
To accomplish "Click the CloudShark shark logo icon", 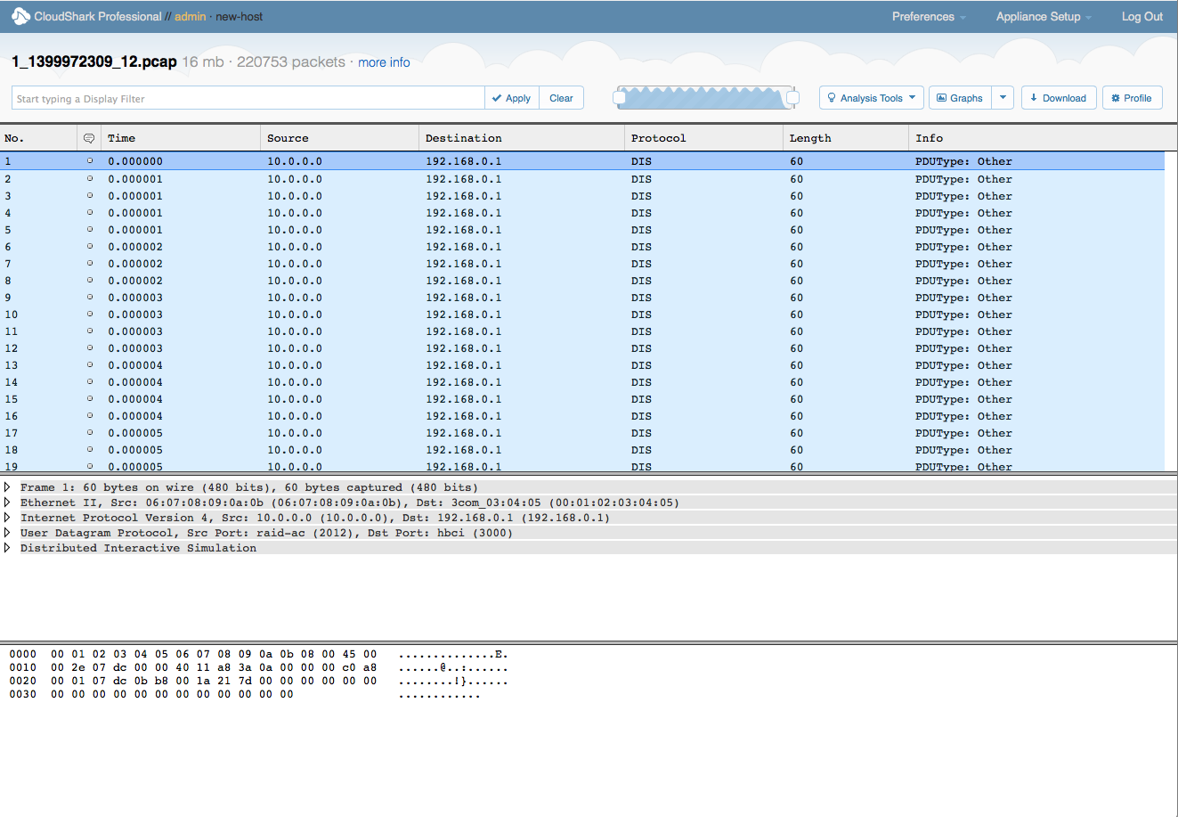I will pos(20,16).
